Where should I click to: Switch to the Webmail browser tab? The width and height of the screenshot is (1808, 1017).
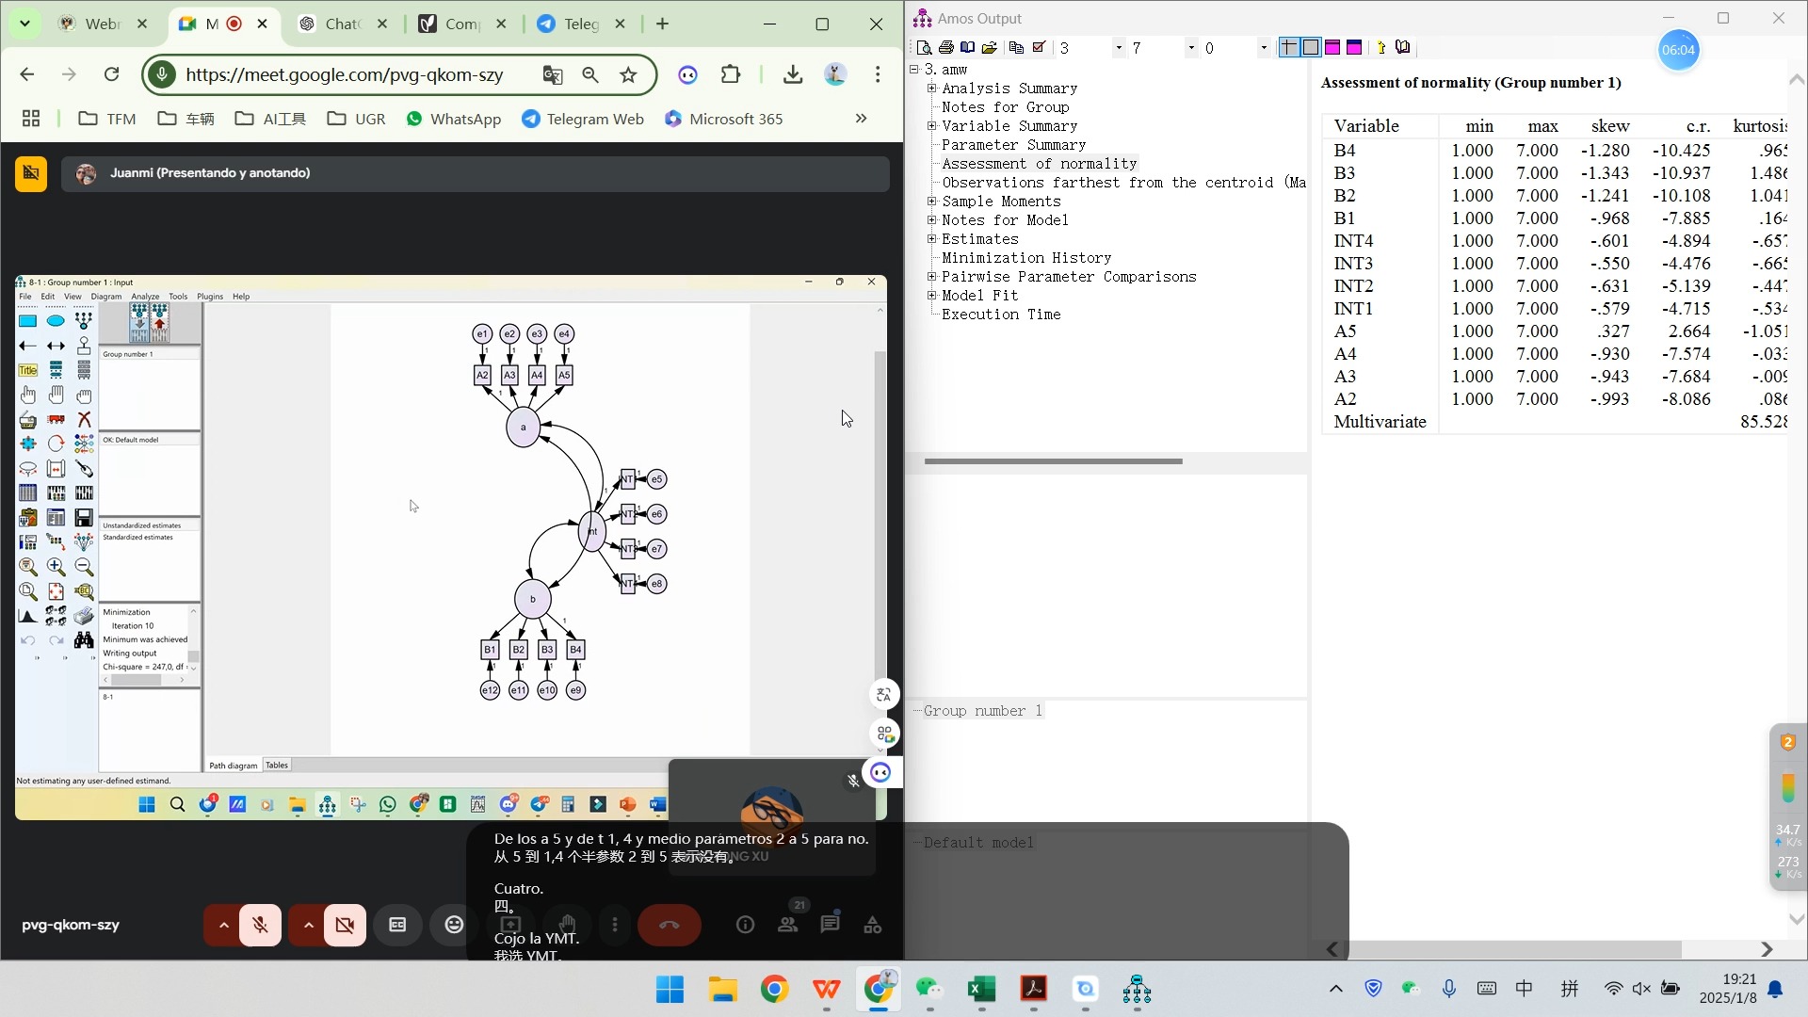tap(104, 24)
